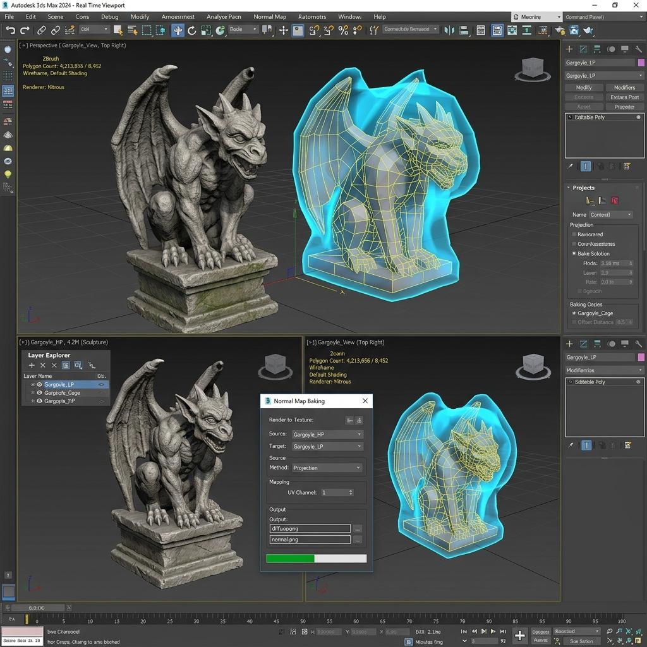Select the Rotate tool icon
Screen dimensions: 647x647
click(192, 30)
